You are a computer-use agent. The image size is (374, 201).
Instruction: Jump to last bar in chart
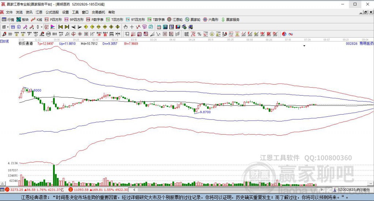(x=67, y=27)
